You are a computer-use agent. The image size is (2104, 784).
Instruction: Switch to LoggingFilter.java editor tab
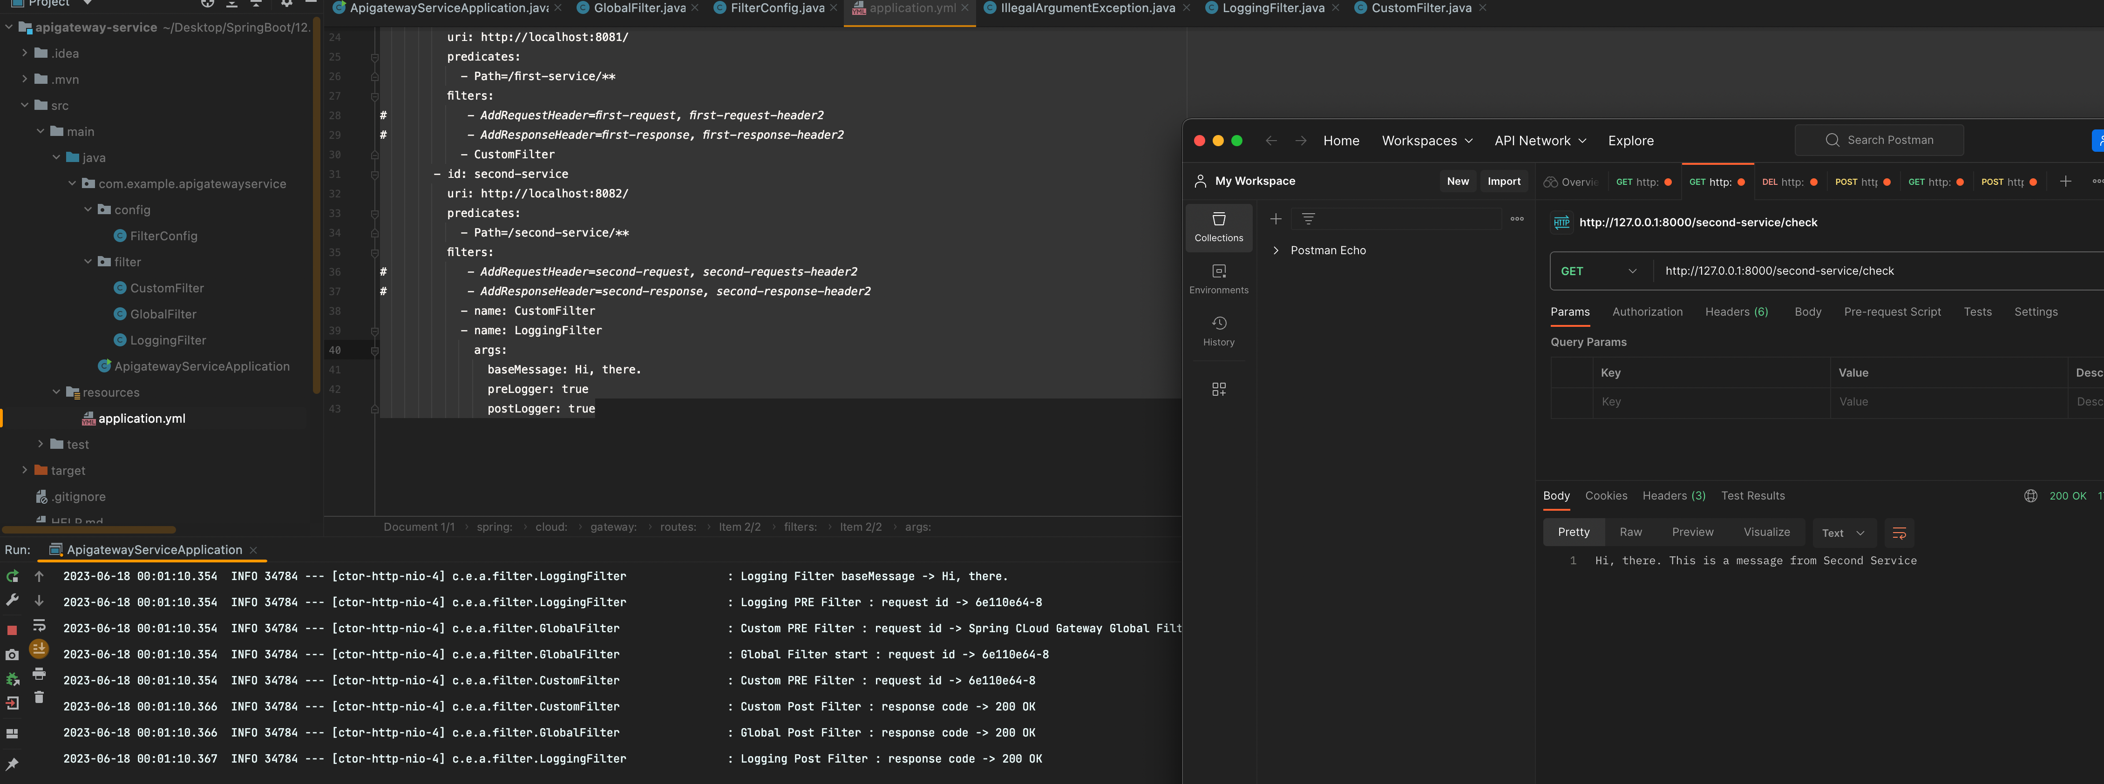pos(1273,8)
